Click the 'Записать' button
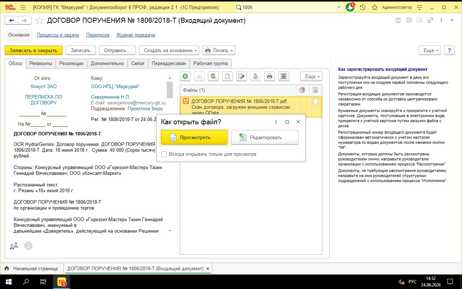Image resolution: width=462 pixels, height=289 pixels. (x=80, y=50)
